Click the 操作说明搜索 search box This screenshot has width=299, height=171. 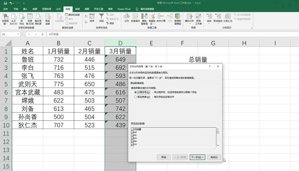[147, 9]
